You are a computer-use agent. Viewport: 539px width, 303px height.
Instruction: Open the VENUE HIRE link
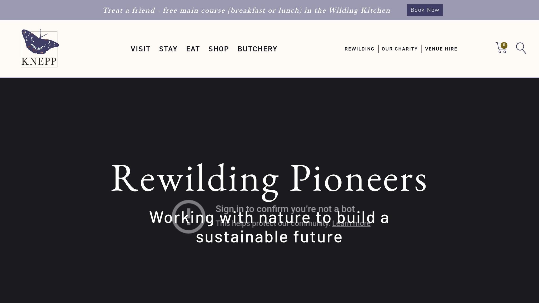441,49
